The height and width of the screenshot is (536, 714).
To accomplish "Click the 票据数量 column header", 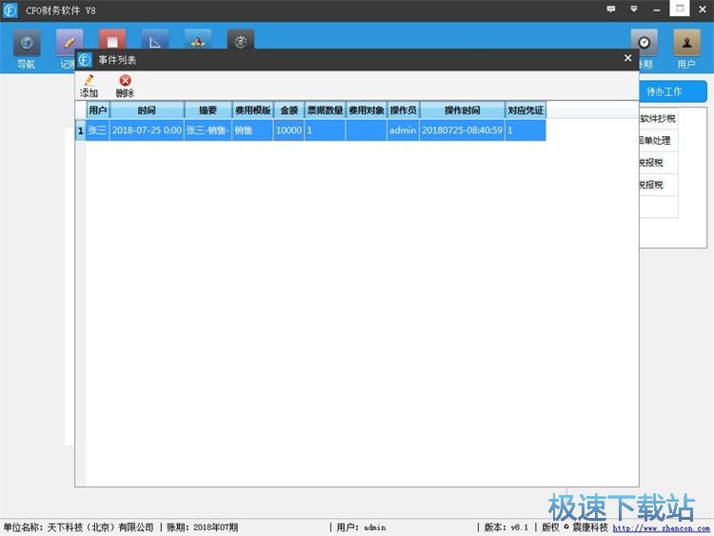I will coord(326,110).
